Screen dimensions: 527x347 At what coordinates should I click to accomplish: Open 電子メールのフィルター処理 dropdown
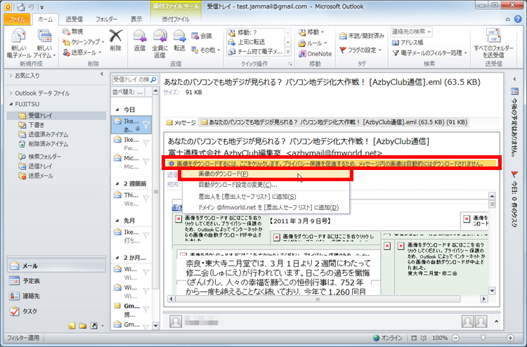click(x=429, y=53)
